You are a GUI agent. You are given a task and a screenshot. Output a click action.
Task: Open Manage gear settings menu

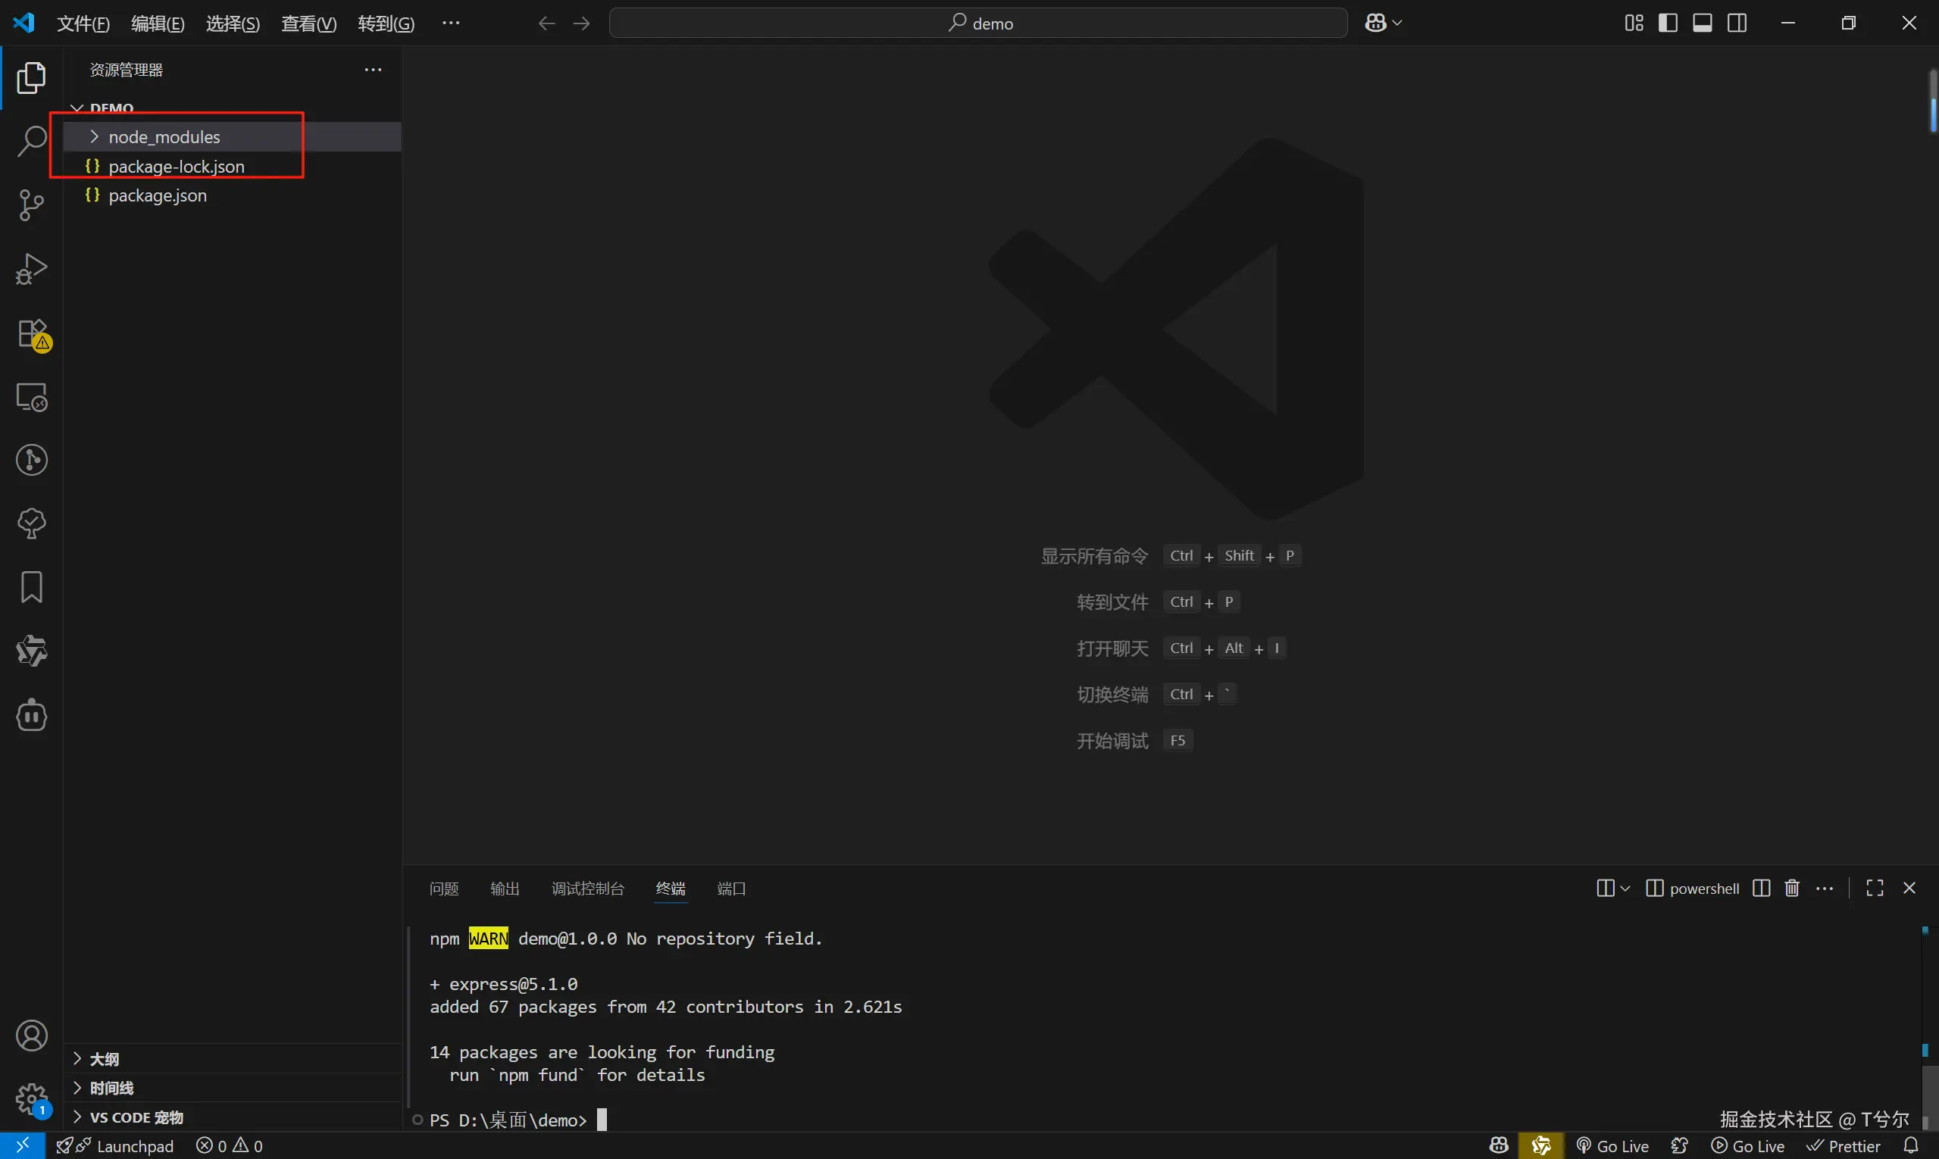(x=31, y=1100)
